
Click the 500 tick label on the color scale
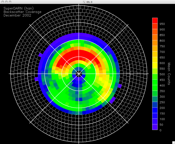click(162, 74)
